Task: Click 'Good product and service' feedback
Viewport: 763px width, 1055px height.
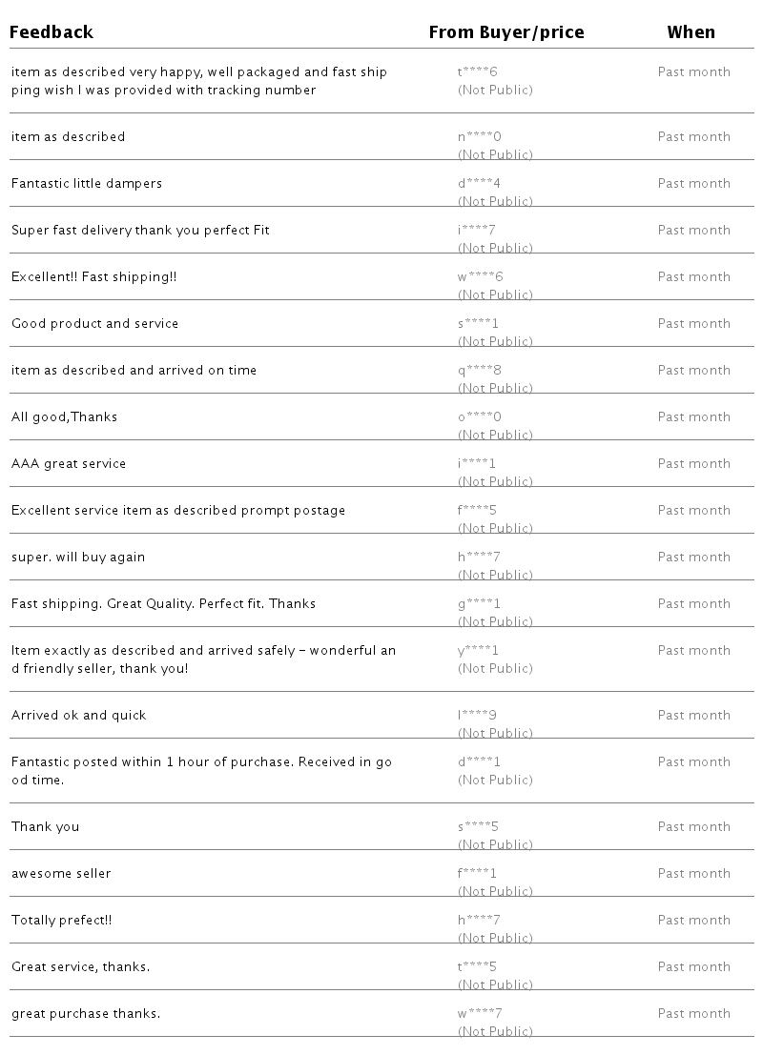Action: (x=94, y=324)
